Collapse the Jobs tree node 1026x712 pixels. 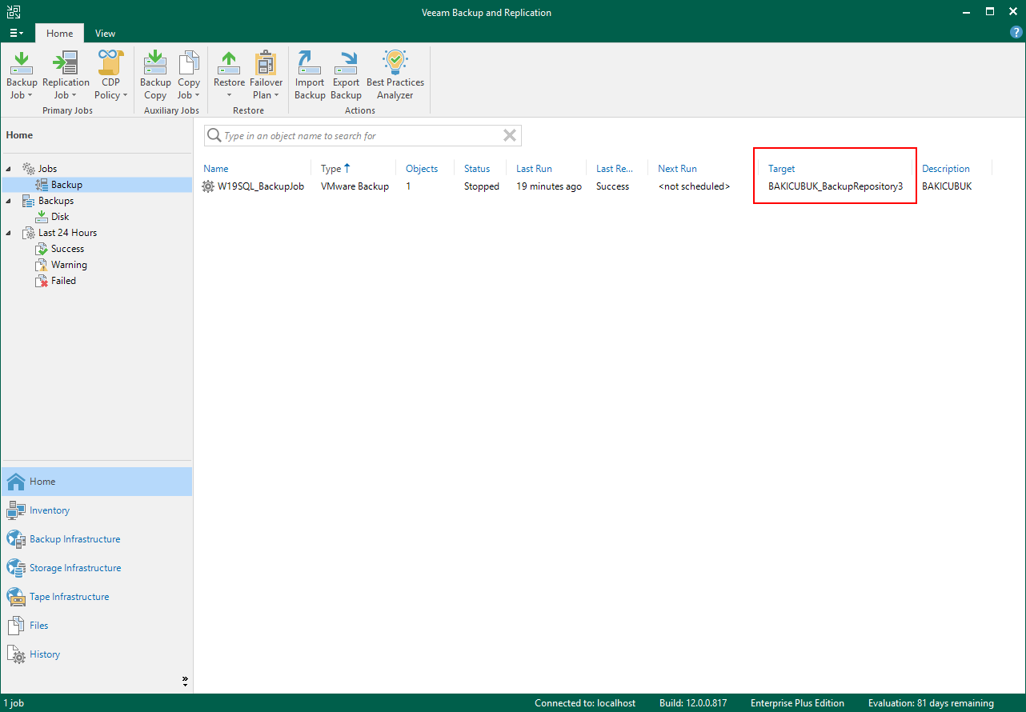(9, 169)
